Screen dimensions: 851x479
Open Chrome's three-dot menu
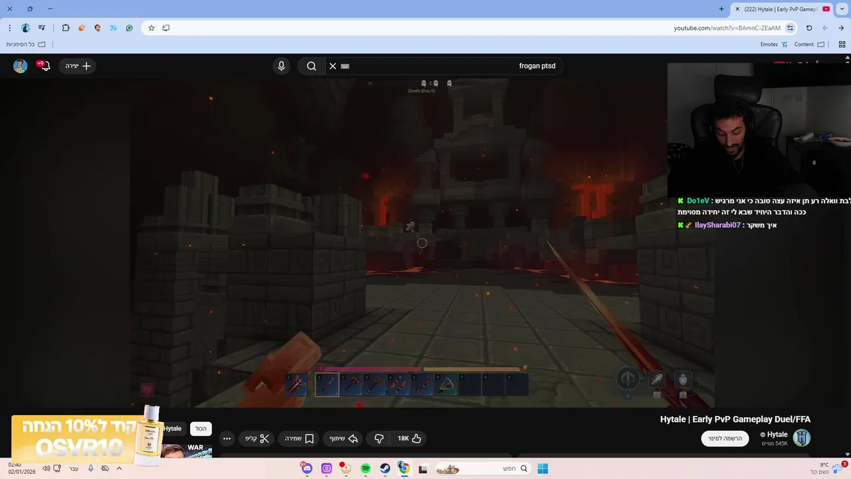tap(9, 28)
